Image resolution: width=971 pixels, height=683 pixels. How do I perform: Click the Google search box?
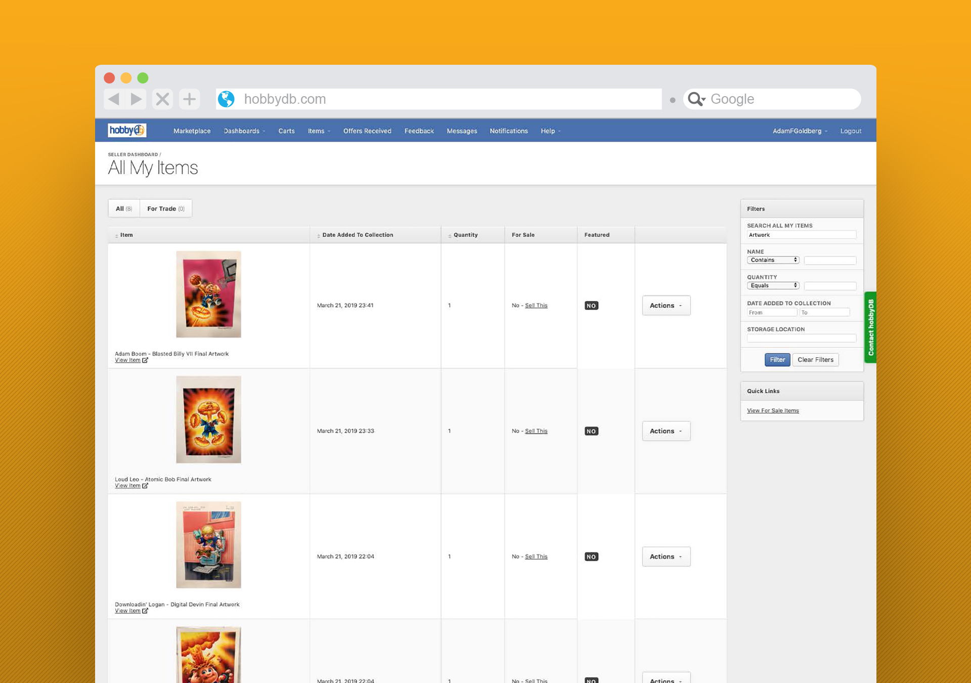coord(772,99)
